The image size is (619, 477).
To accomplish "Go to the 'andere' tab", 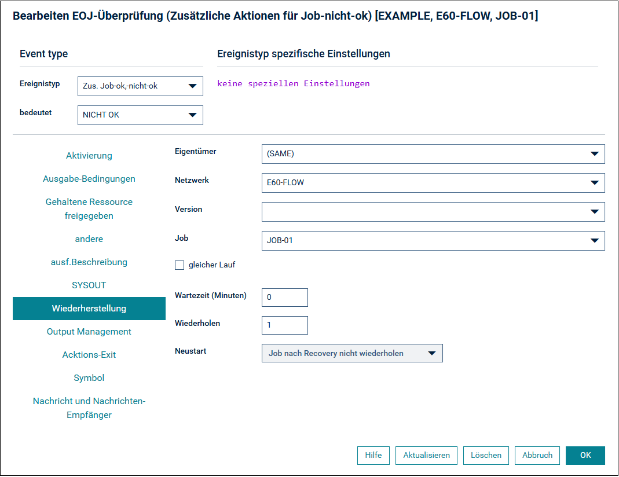I will (x=89, y=238).
